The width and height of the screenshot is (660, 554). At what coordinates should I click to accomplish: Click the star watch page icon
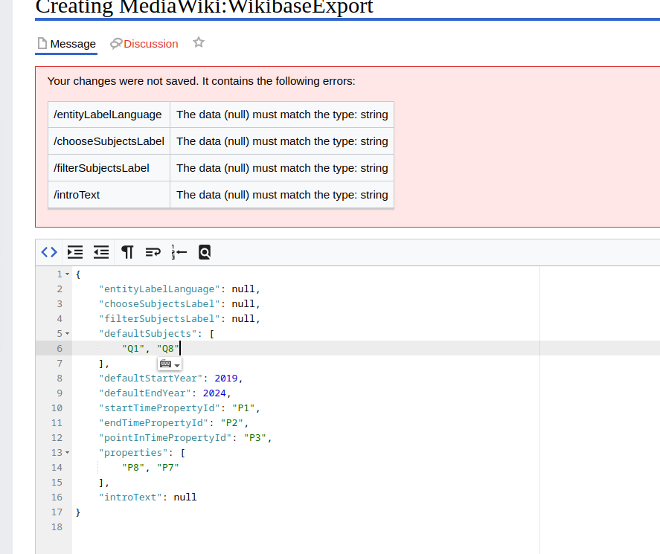pos(199,42)
